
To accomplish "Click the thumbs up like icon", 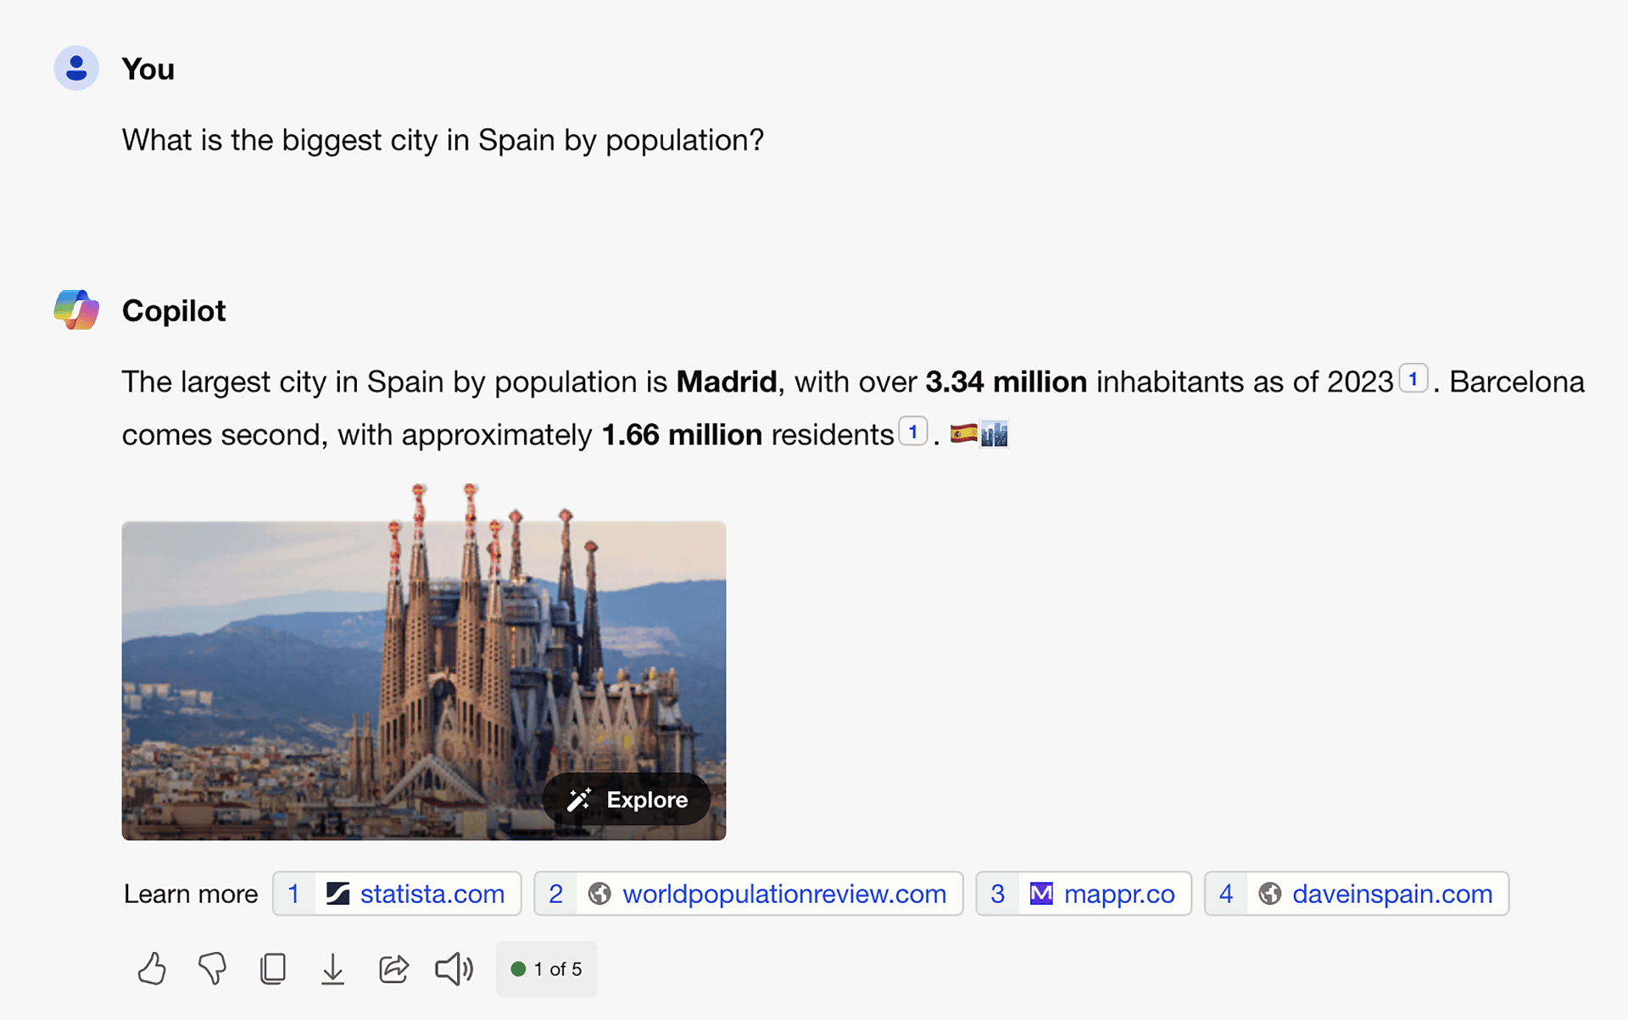I will pyautogui.click(x=152, y=968).
